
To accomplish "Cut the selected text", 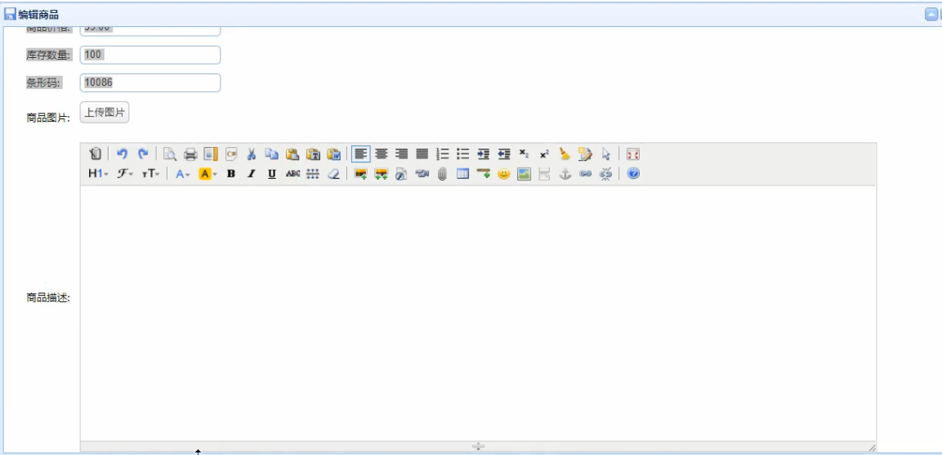I will (252, 154).
